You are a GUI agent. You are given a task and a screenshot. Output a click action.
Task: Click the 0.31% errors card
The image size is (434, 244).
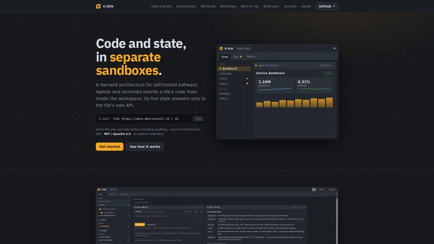click(314, 85)
